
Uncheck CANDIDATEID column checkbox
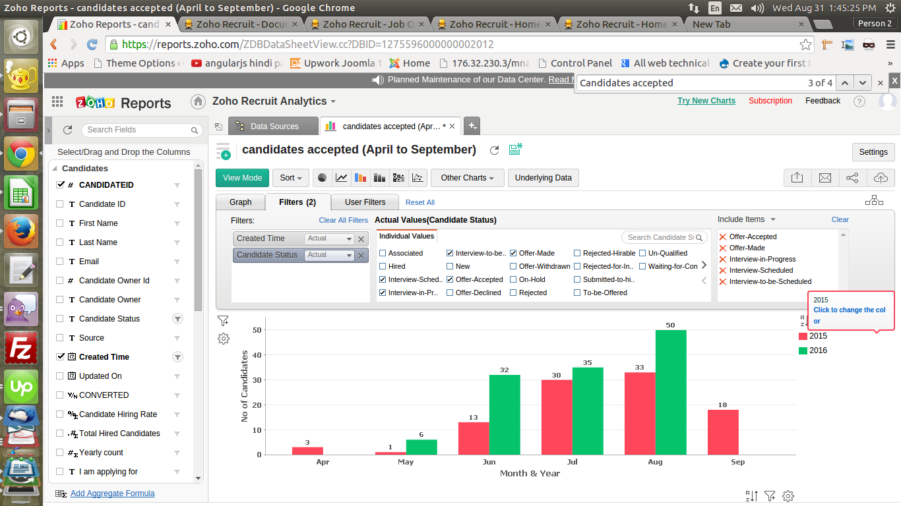pyautogui.click(x=60, y=185)
